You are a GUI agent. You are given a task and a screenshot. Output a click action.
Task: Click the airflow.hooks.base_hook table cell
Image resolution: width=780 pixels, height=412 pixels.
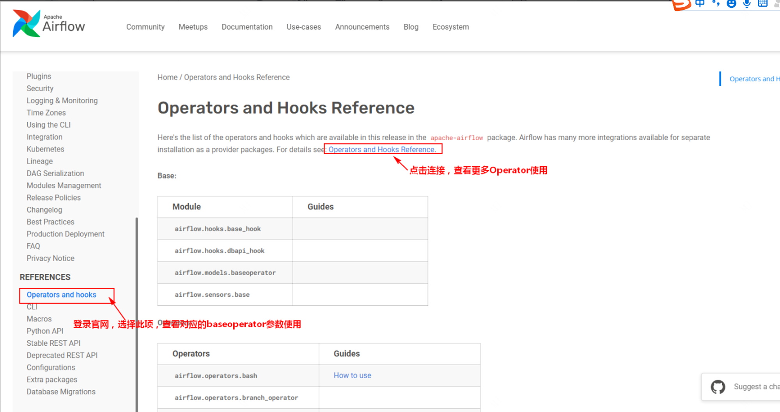(x=225, y=229)
